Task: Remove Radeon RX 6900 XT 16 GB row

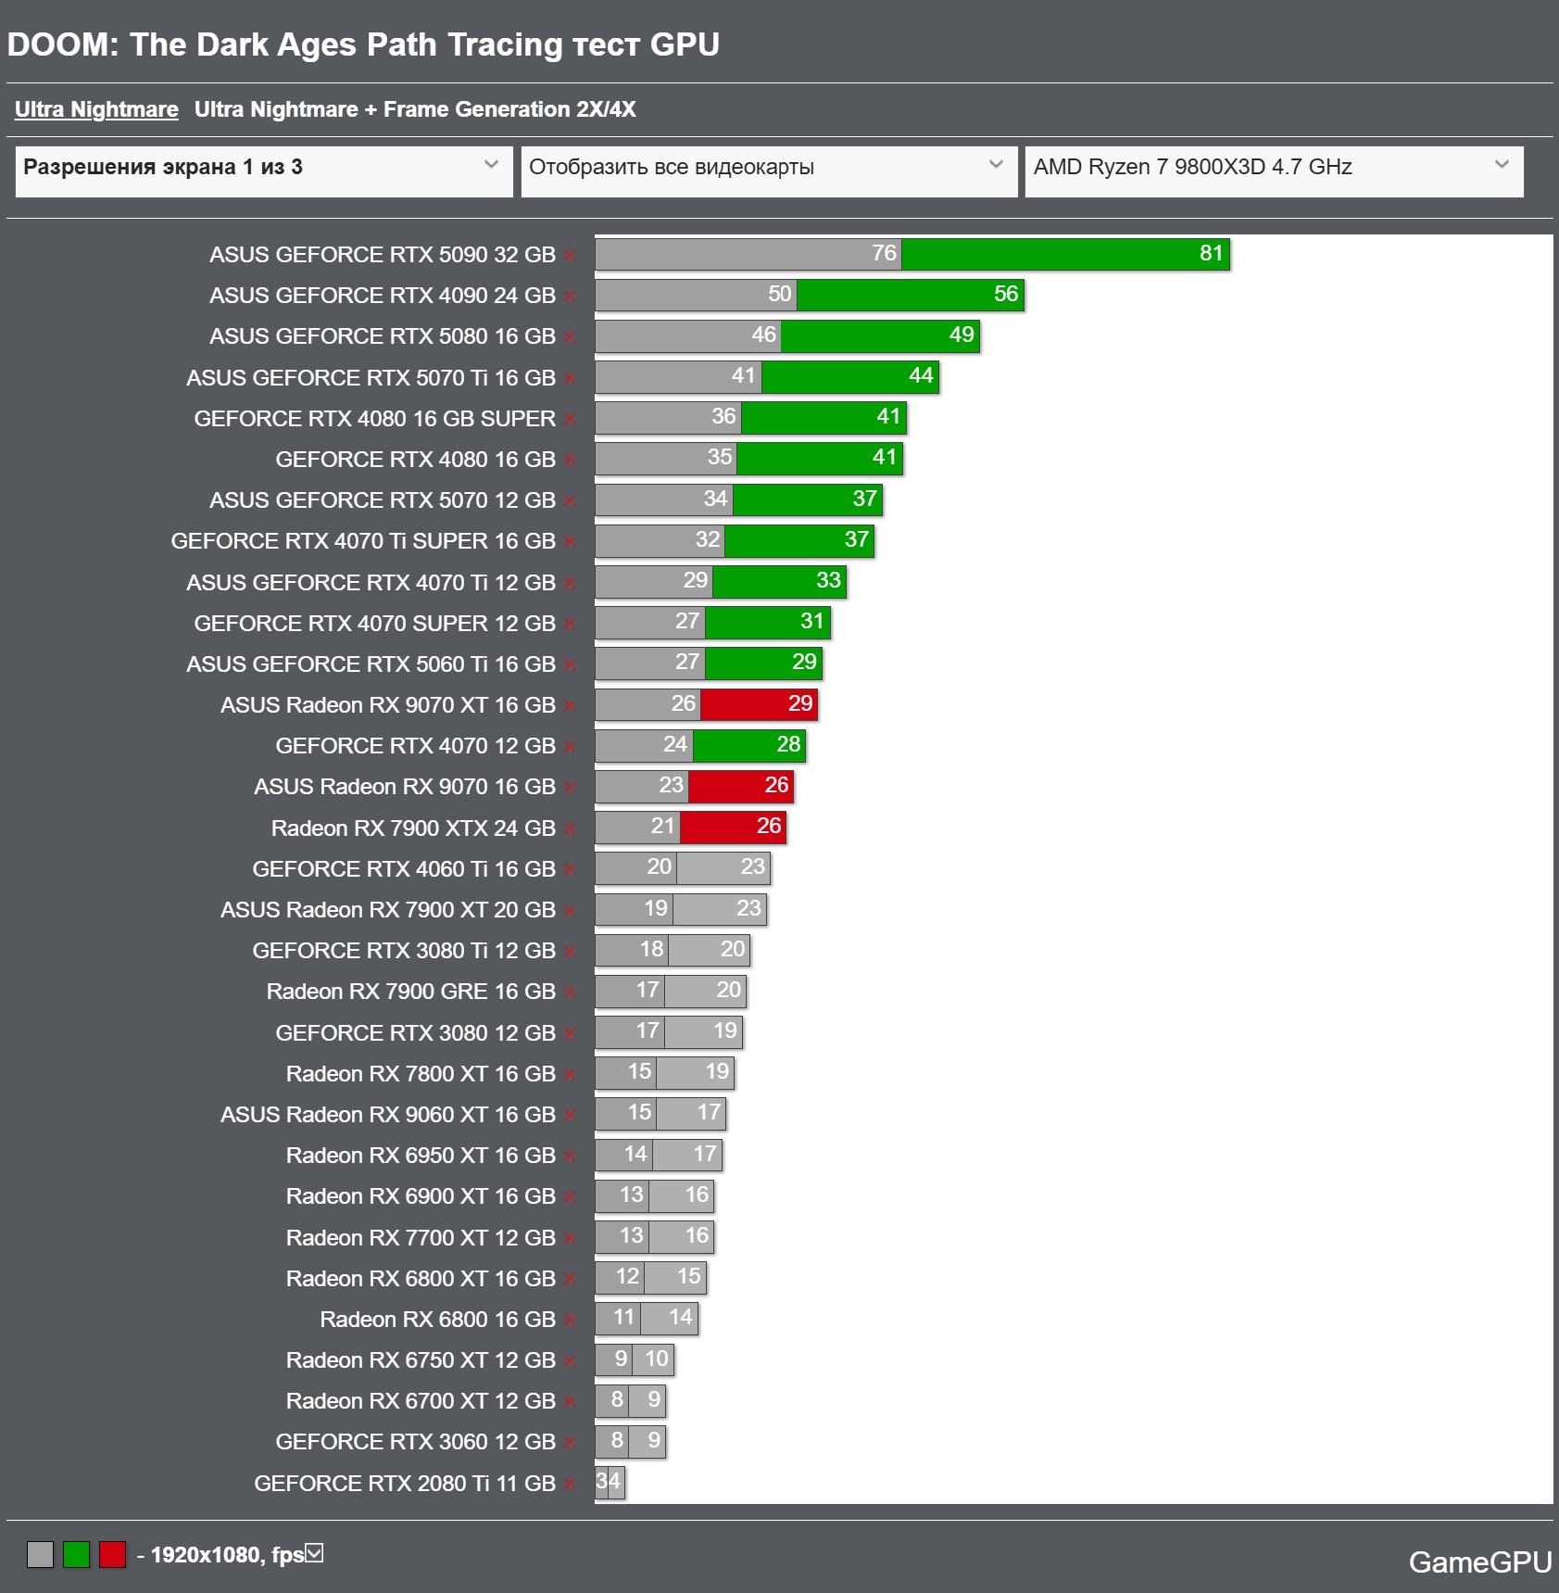Action: [x=570, y=1198]
